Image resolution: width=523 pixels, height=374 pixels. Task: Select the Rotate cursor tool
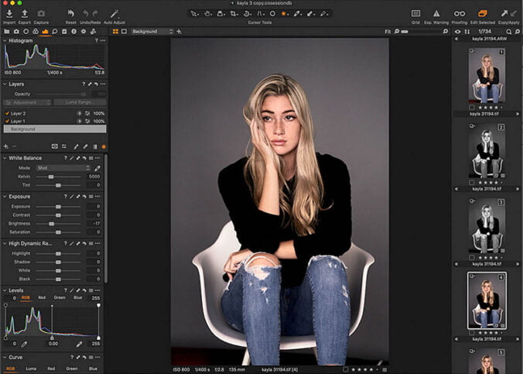[x=247, y=14]
